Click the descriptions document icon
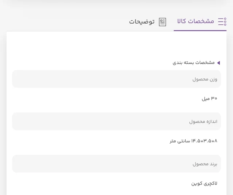This screenshot has height=195, width=233. tap(162, 22)
